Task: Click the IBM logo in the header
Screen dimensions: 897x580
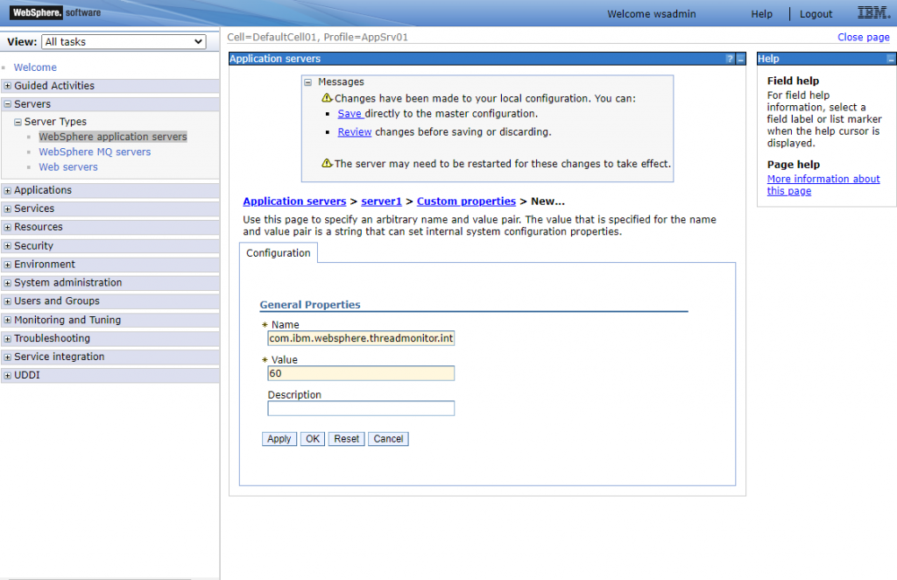Action: click(x=873, y=12)
